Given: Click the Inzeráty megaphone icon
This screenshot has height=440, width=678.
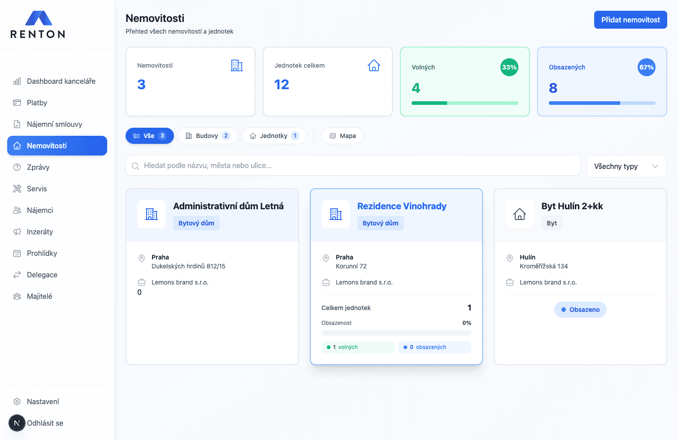Looking at the screenshot, I should coord(17,232).
